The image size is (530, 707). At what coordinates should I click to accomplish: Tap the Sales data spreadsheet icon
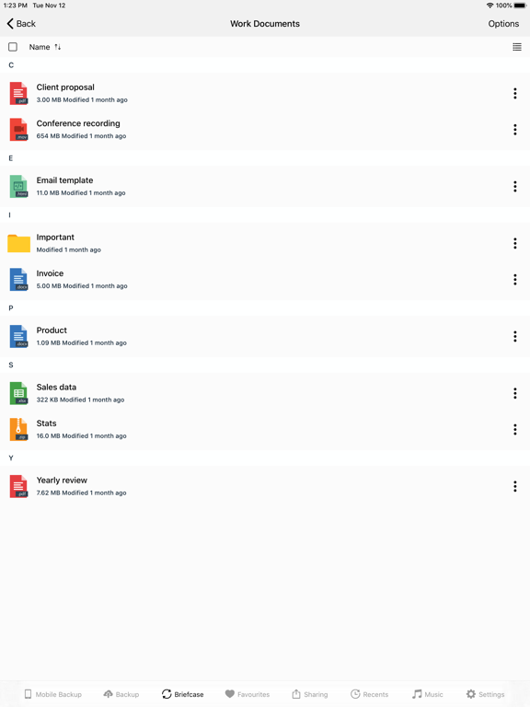pyautogui.click(x=18, y=393)
